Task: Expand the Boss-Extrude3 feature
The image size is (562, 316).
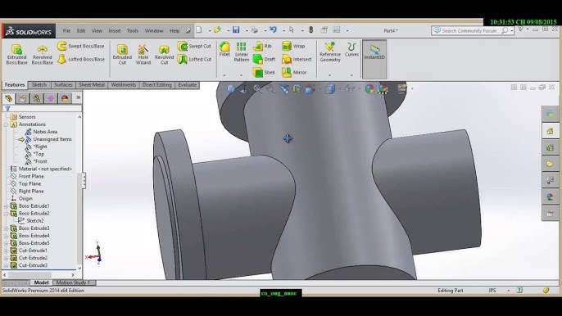Action: pos(6,228)
